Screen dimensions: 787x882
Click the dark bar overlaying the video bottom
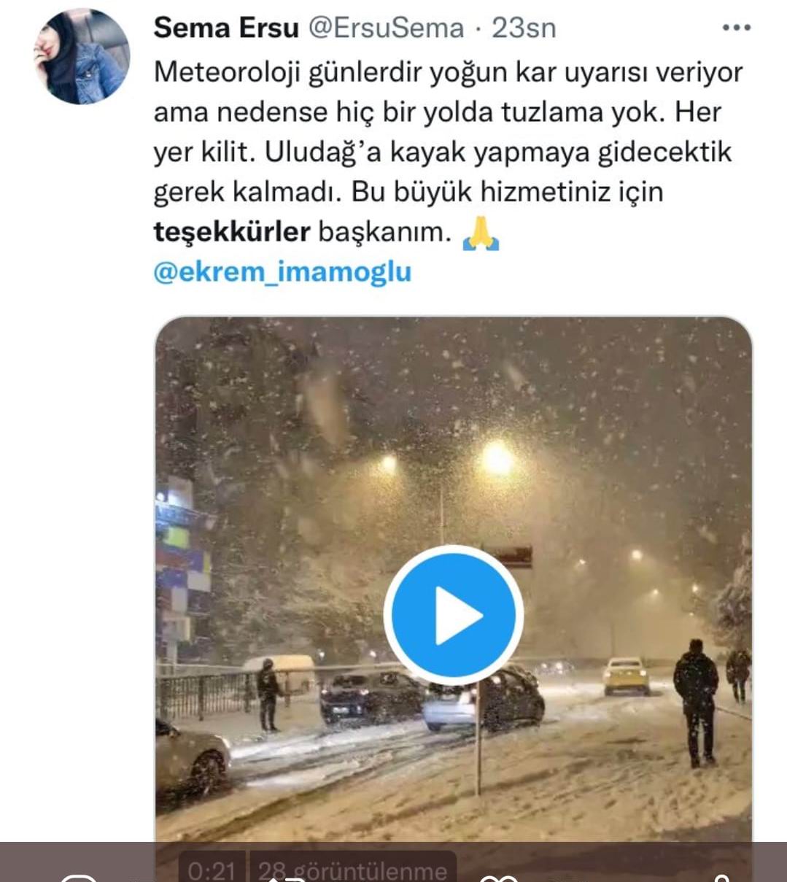[x=393, y=862]
